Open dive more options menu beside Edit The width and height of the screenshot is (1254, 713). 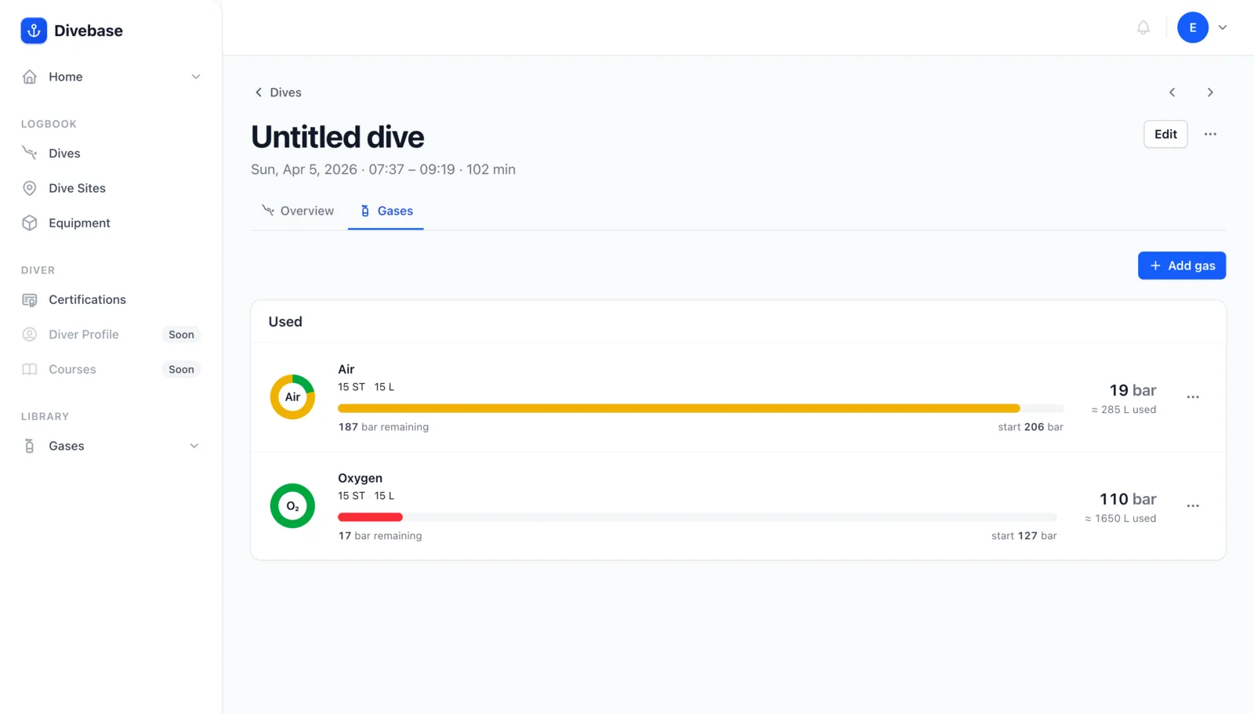pos(1210,134)
